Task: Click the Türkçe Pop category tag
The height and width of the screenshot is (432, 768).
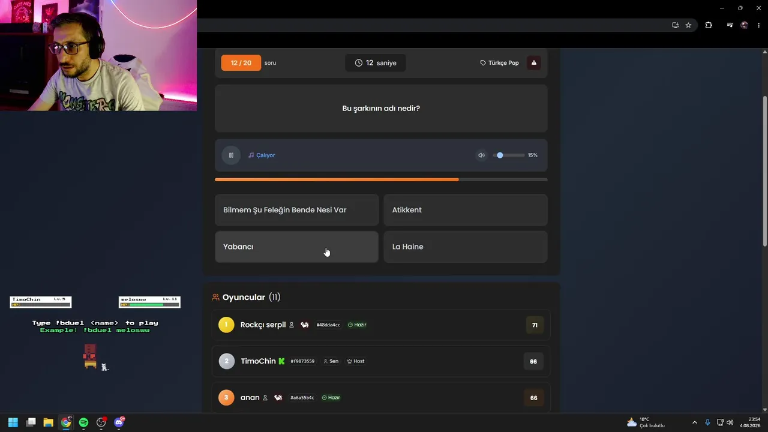Action: [x=499, y=63]
